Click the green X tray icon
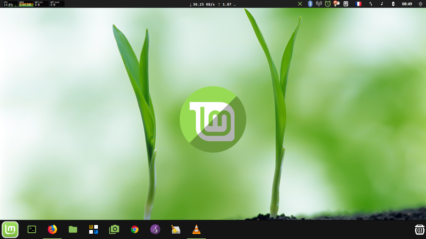The height and width of the screenshot is (239, 426). click(300, 4)
